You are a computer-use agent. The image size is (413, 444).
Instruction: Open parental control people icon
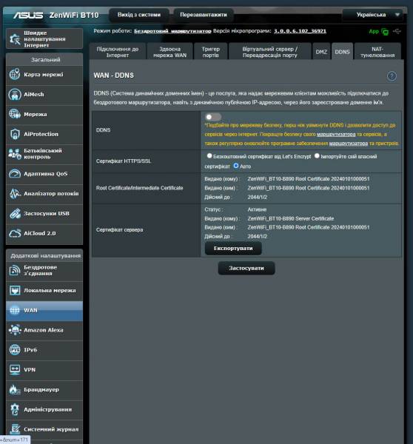point(15,154)
